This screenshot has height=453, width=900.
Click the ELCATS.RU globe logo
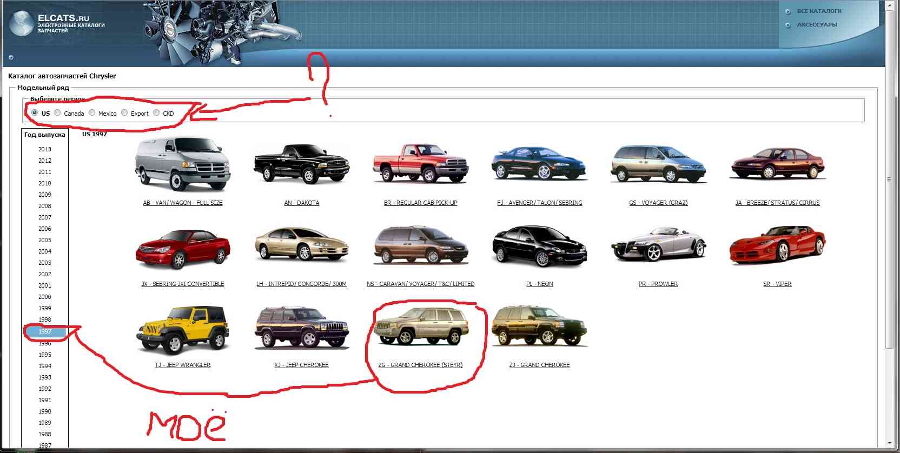pyautogui.click(x=22, y=24)
